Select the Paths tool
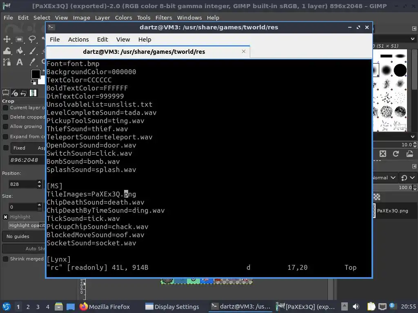Image resolution: width=418 pixels, height=313 pixels. click(7, 62)
